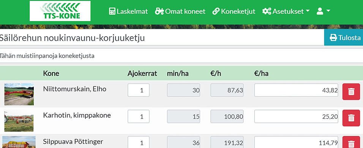Click the TTS-KONE logo
The width and height of the screenshot is (363, 148).
tap(60, 11)
